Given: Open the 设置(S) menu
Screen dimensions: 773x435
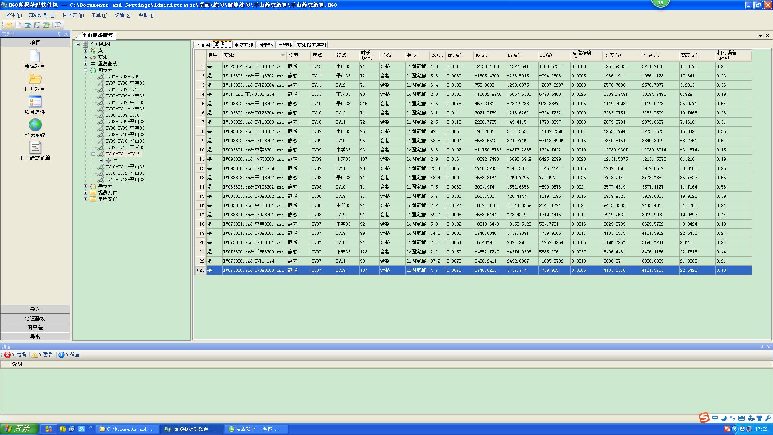Looking at the screenshot, I should 123,15.
